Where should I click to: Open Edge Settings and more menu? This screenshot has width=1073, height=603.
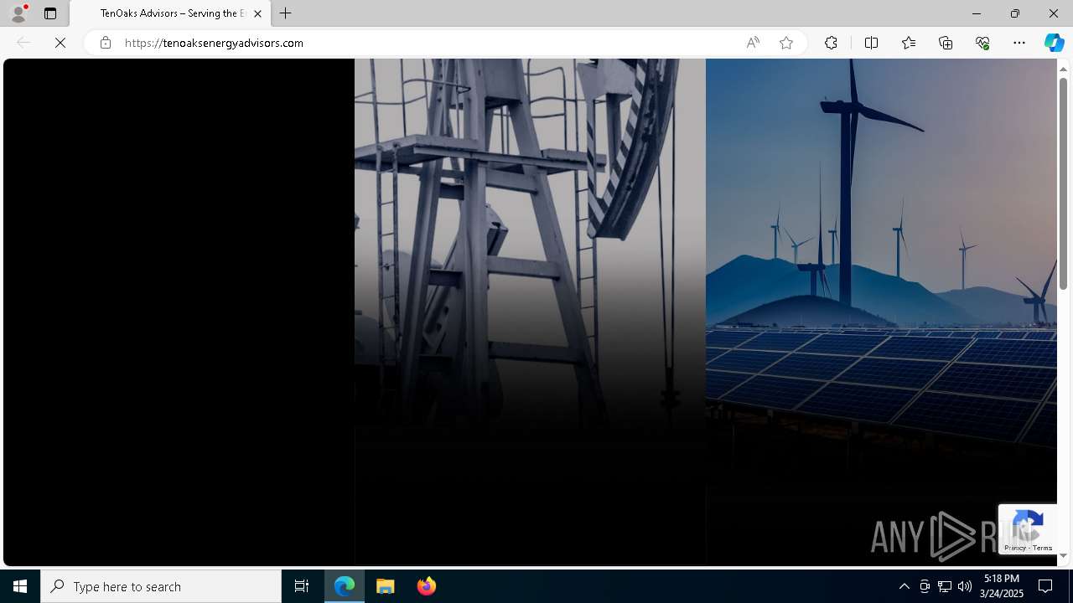click(x=1019, y=43)
